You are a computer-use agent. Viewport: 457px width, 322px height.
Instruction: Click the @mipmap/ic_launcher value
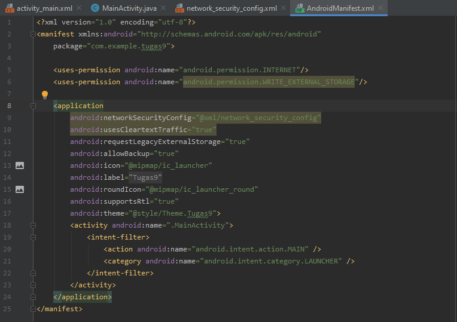click(168, 165)
